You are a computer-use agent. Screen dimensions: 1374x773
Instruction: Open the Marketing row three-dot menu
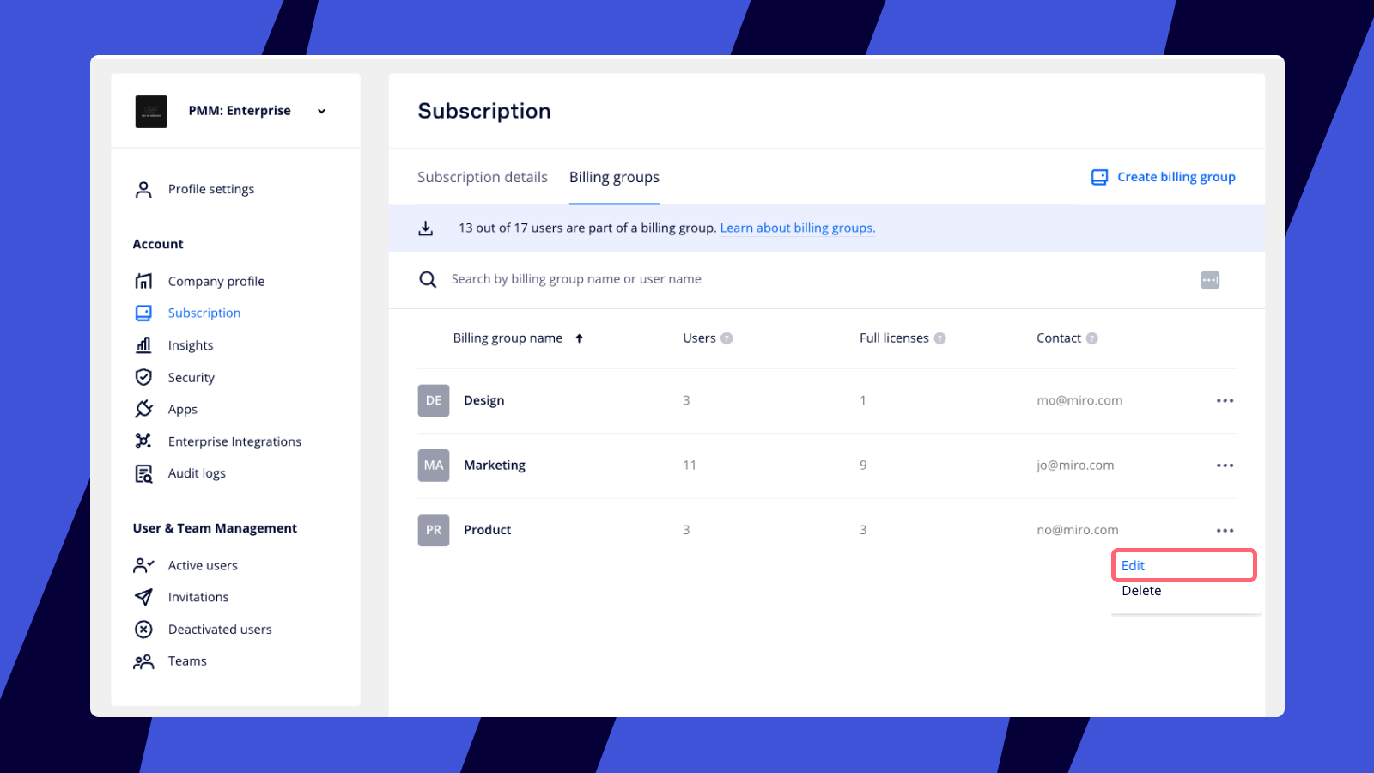point(1225,466)
